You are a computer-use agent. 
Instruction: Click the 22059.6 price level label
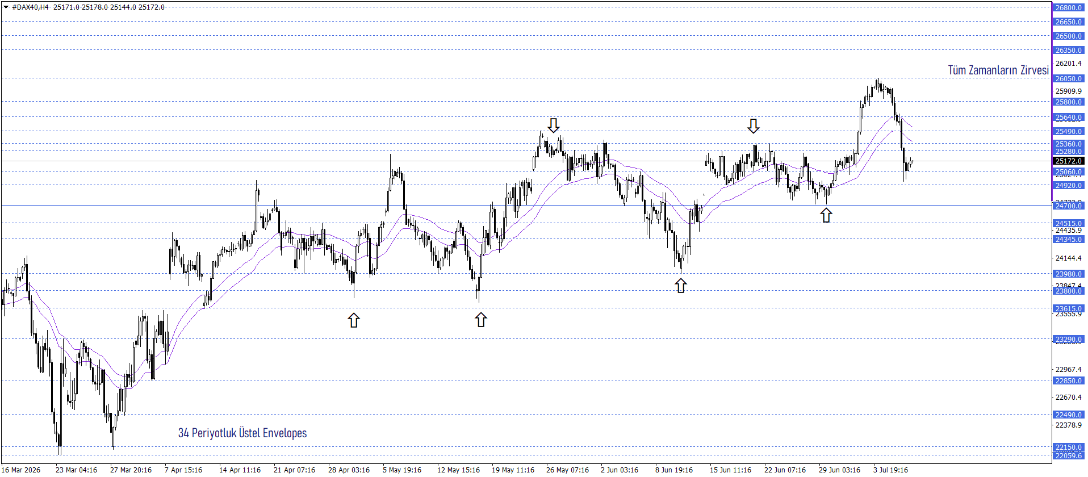point(1068,456)
